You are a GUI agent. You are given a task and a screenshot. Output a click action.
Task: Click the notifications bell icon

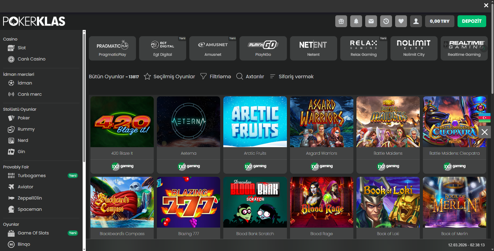(x=356, y=21)
